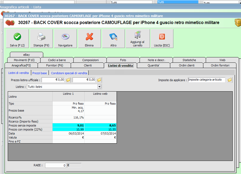The image size is (241, 174).
Task: Switch to the Ordini fornitori tab
Action: pos(220,65)
